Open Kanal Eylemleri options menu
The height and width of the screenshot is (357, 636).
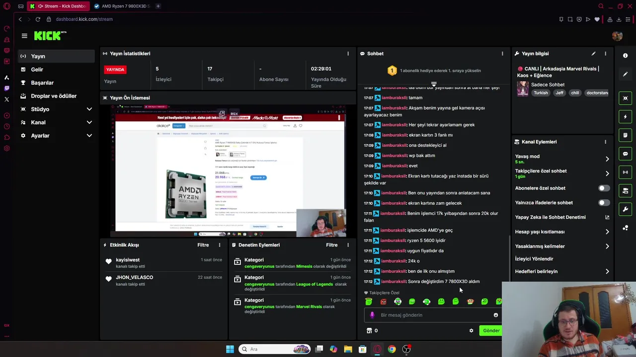tap(605, 142)
